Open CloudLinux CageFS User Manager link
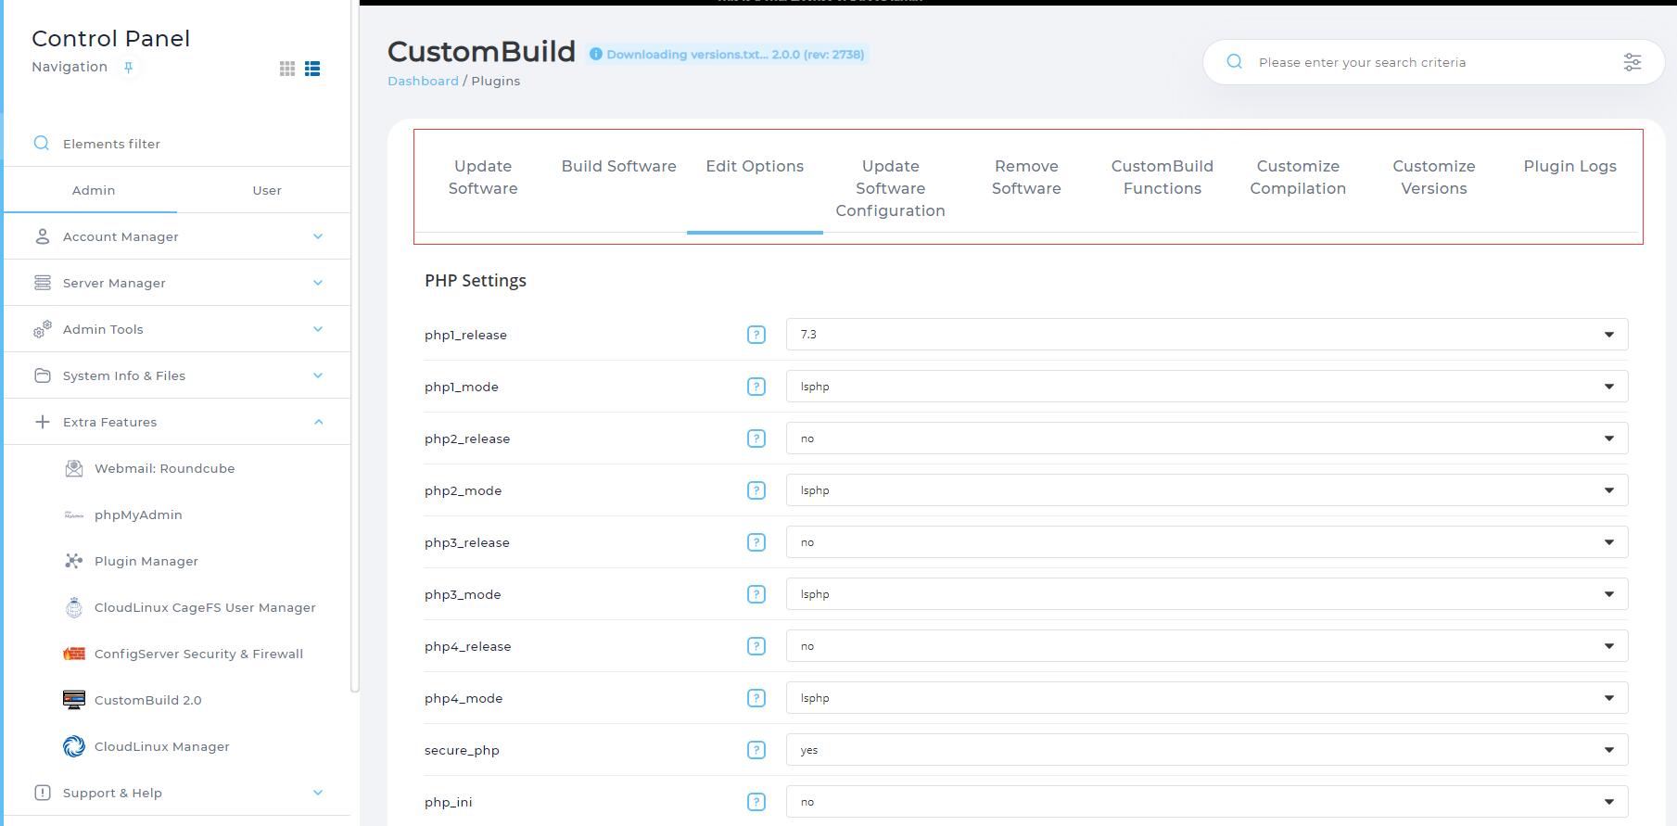The height and width of the screenshot is (826, 1677). (x=205, y=607)
